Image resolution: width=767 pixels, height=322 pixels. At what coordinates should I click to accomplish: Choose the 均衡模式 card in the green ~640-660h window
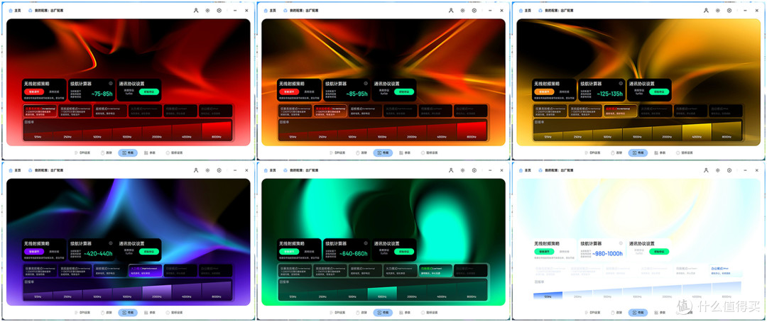click(x=435, y=271)
